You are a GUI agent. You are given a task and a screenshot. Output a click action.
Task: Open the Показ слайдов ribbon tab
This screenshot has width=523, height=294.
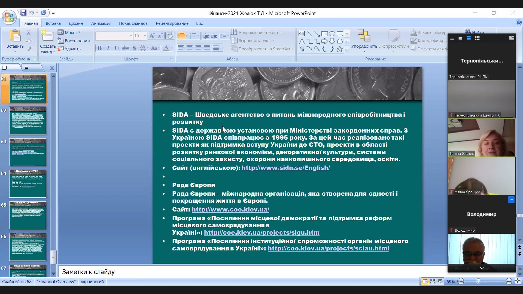coord(133,23)
